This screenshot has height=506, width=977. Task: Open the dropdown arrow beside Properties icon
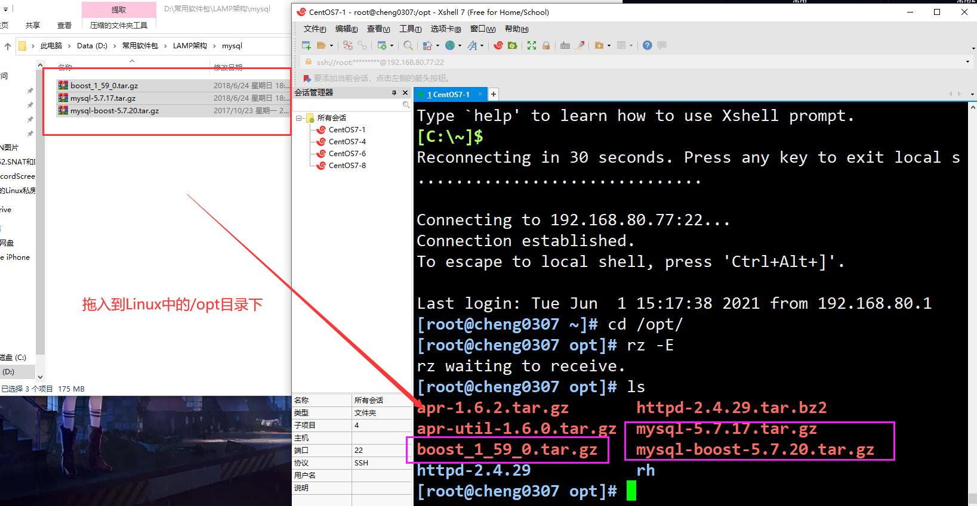392,45
